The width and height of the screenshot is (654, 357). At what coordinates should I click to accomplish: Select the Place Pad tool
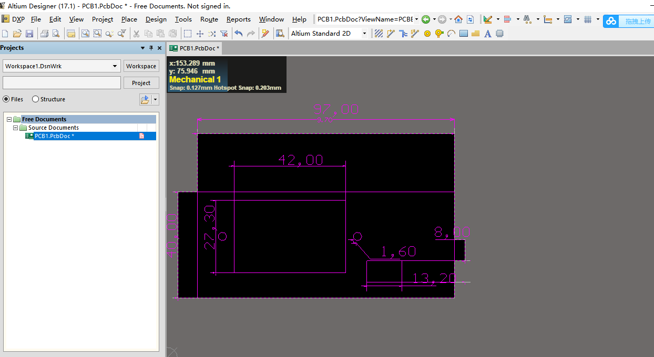point(427,34)
